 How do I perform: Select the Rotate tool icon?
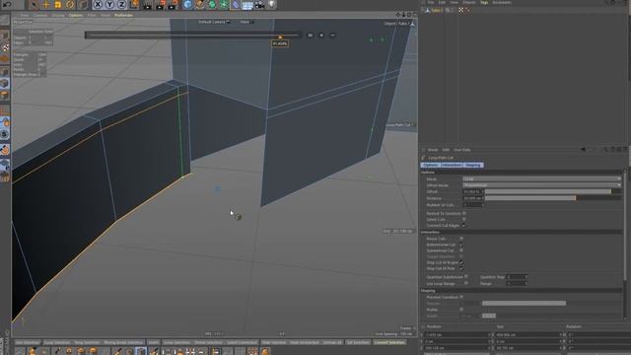70,4
